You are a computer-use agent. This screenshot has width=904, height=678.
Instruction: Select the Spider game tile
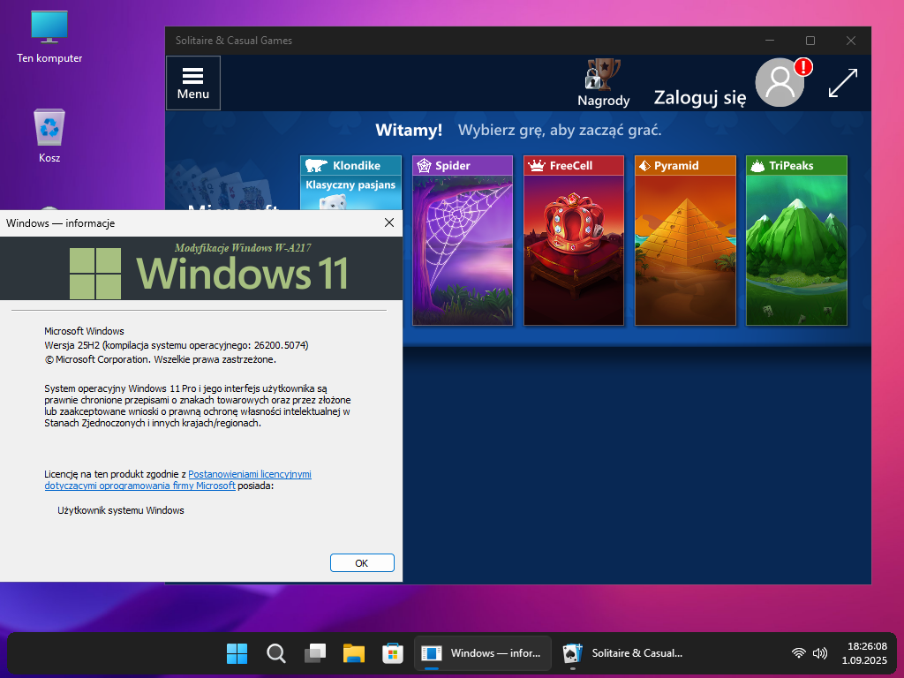(x=462, y=240)
